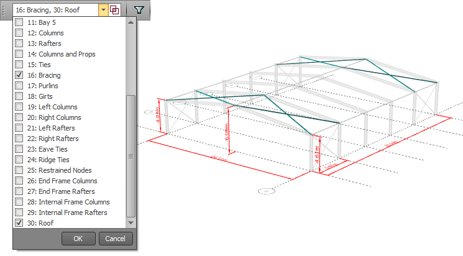The width and height of the screenshot is (463, 256).
Task: Check the '29: Internal Frame Rafters' checkbox
Action: [x=19, y=213]
